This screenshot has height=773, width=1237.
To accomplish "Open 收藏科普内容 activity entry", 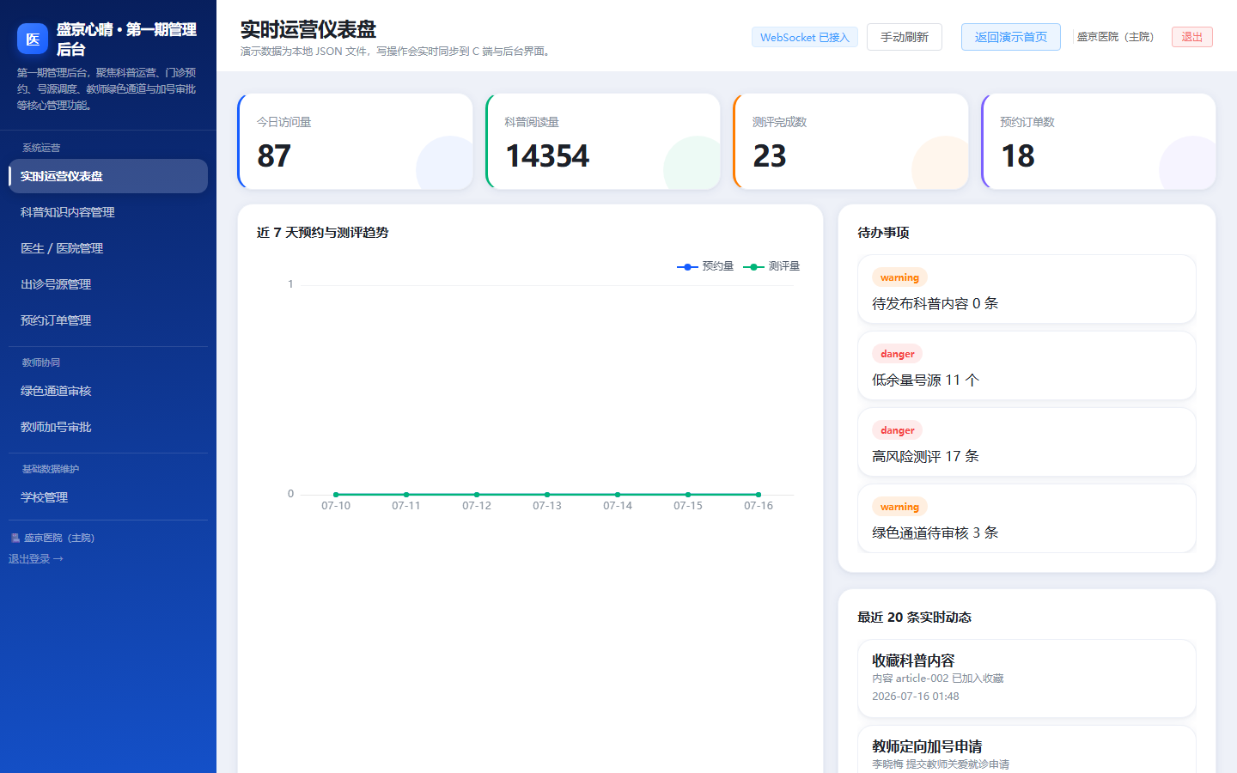I will point(1027,679).
